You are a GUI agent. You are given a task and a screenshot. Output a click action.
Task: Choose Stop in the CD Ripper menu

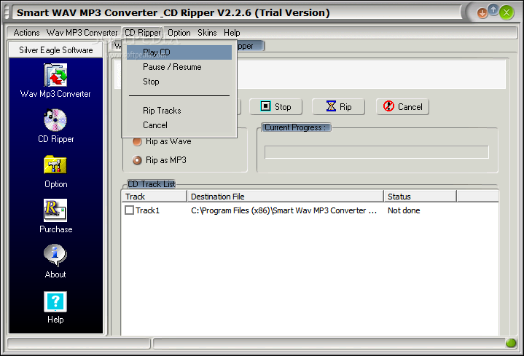pos(179,82)
